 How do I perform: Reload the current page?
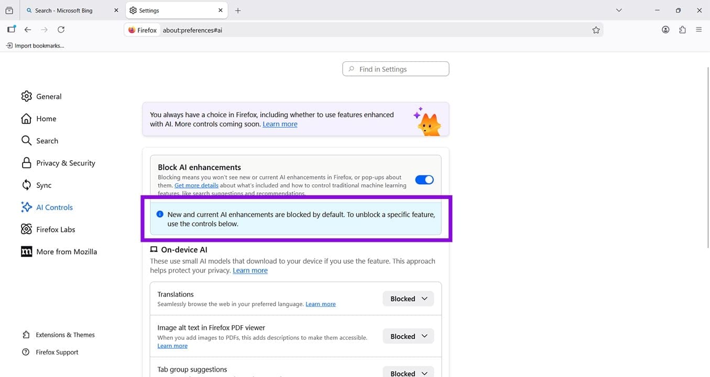click(61, 30)
